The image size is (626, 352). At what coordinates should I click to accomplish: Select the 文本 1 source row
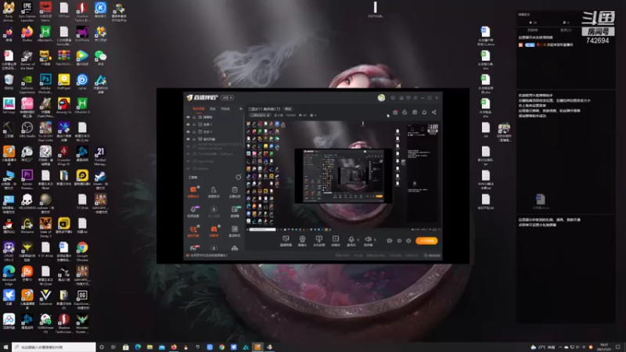click(214, 131)
